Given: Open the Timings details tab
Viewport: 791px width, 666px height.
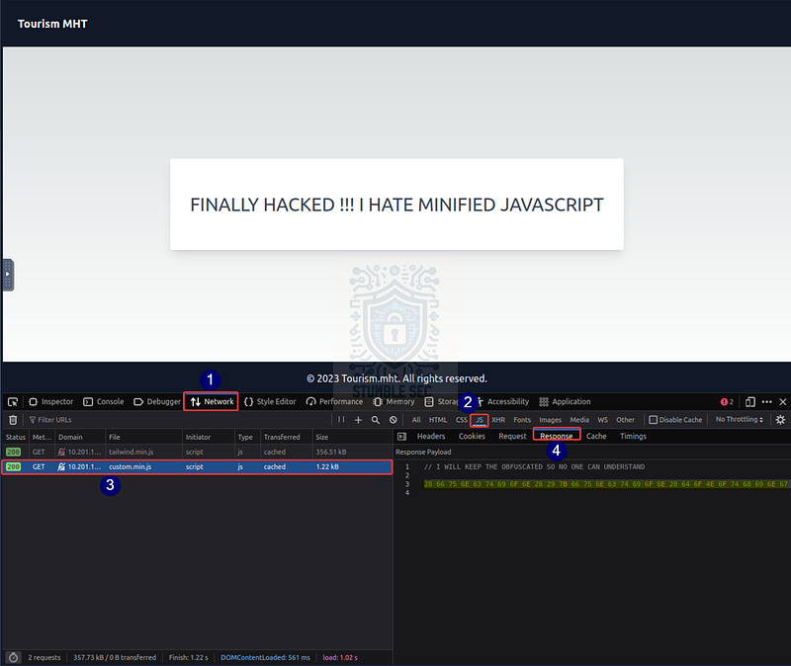Looking at the screenshot, I should coord(633,436).
